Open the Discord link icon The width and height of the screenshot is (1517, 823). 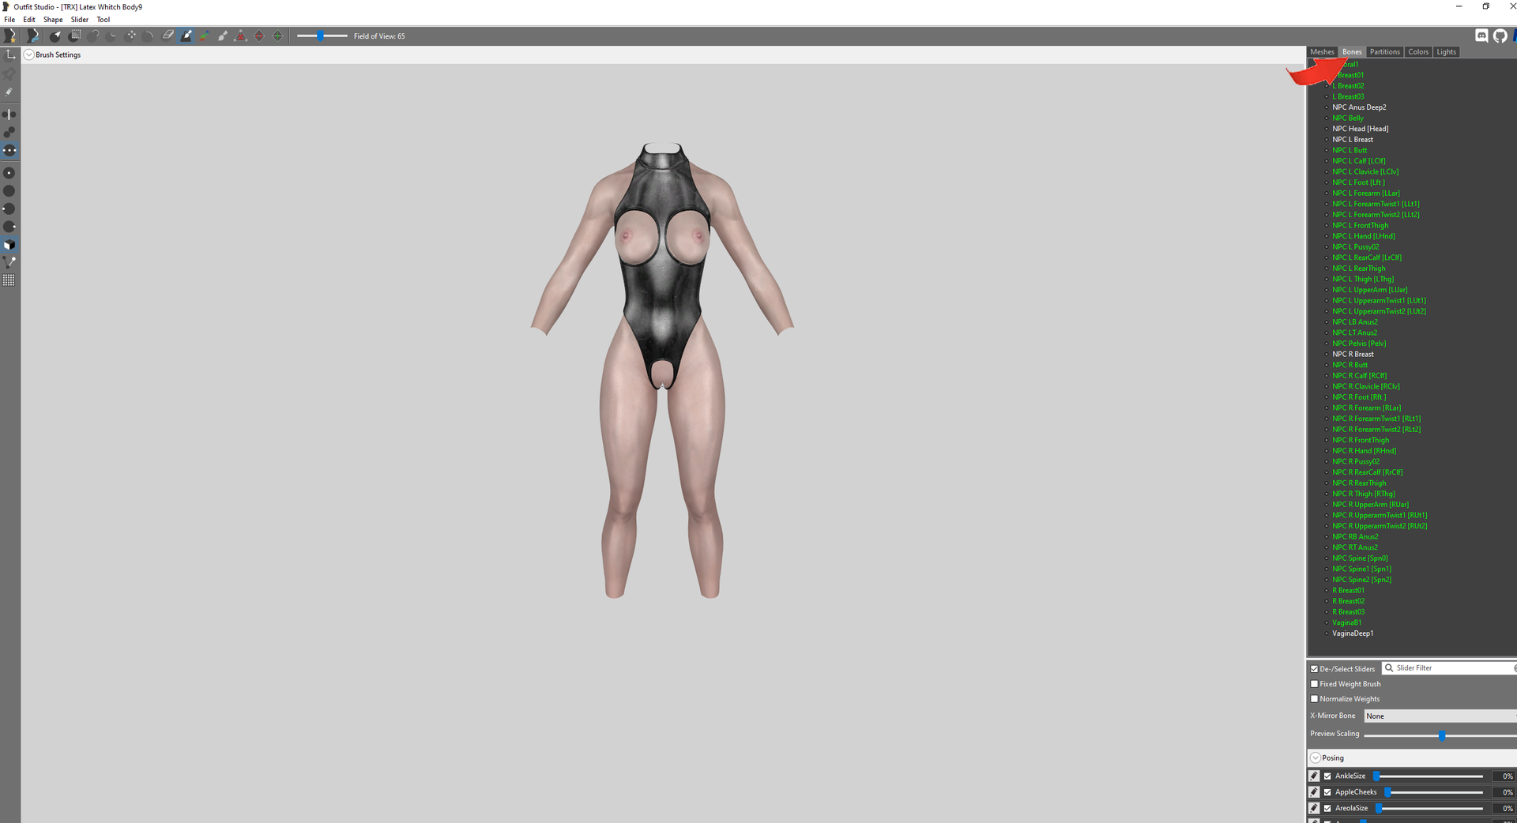(1481, 36)
